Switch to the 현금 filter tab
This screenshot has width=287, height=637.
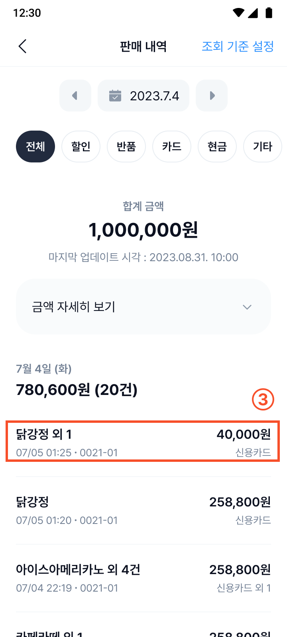tap(217, 147)
